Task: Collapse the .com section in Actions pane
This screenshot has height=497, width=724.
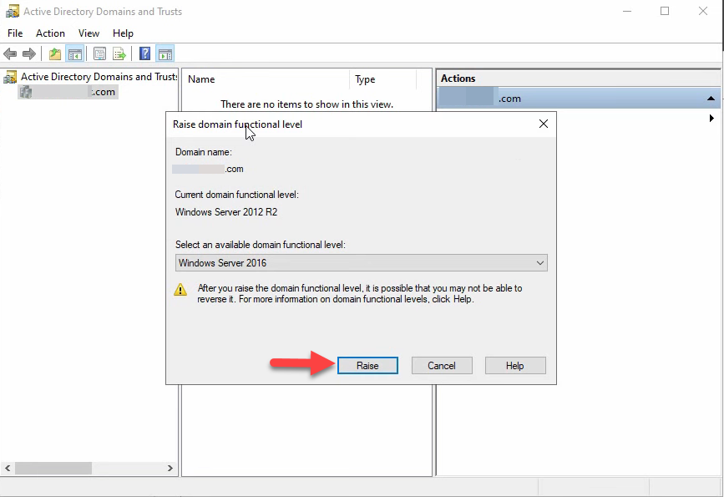Action: click(711, 99)
